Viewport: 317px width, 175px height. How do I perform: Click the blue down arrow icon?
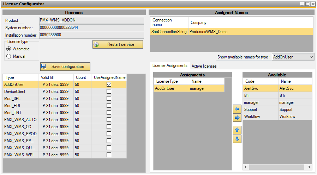(x=237, y=139)
